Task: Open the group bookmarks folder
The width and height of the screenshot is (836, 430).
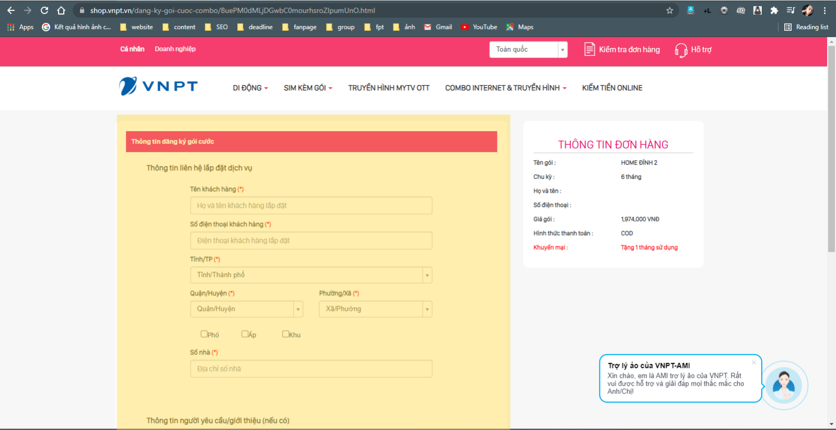Action: pos(340,27)
